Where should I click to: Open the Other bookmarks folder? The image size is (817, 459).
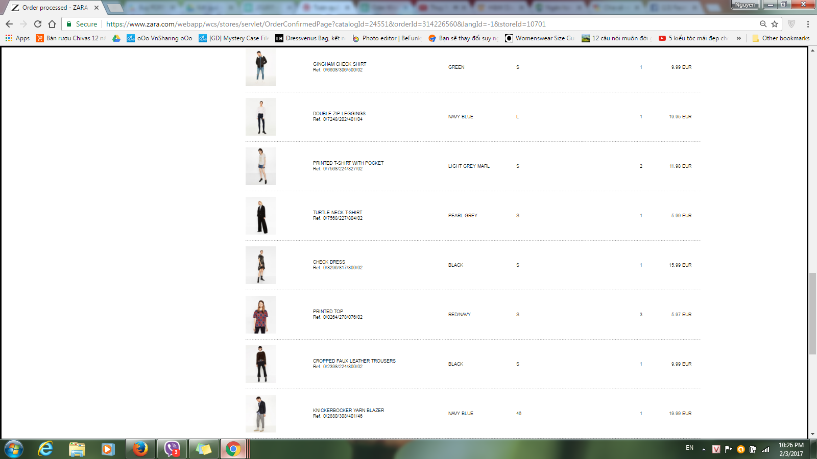click(x=781, y=38)
